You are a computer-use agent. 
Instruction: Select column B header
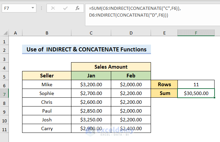[47, 33]
